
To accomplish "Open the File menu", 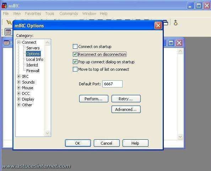I will point(6,14).
